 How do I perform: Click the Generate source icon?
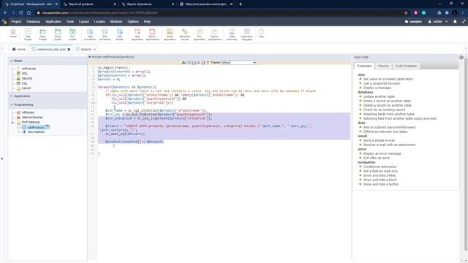tap(184, 34)
